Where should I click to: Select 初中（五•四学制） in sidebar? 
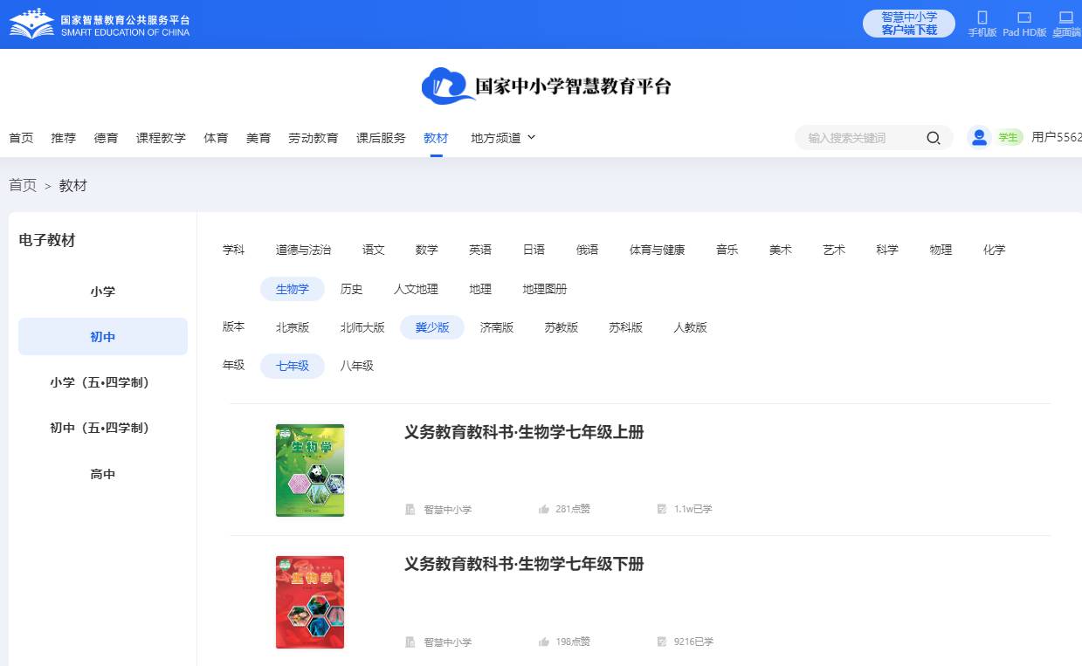tap(103, 428)
